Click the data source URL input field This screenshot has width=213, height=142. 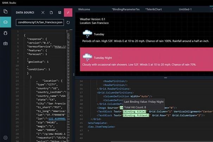[x=40, y=22]
